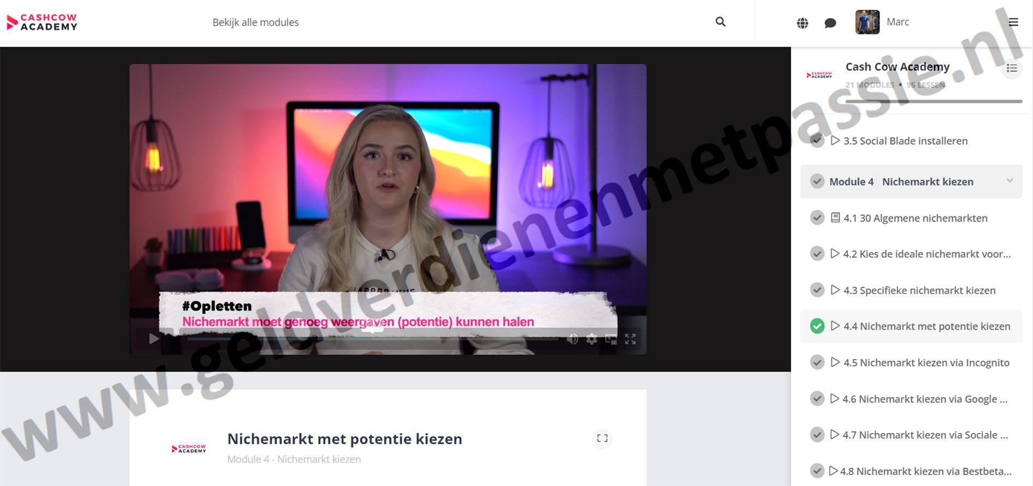Collapse Module 4 Nichemarkt kiezen chevron

pos(1009,181)
